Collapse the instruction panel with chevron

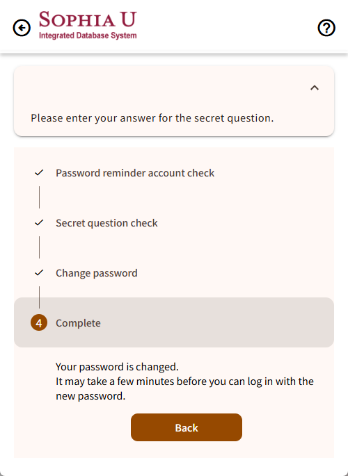[x=315, y=88]
